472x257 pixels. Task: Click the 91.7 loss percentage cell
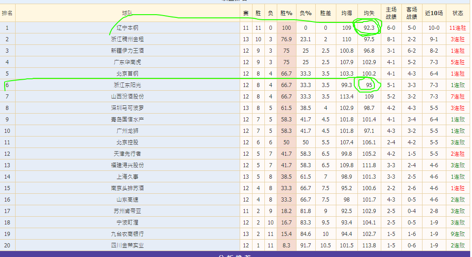(x=306, y=245)
